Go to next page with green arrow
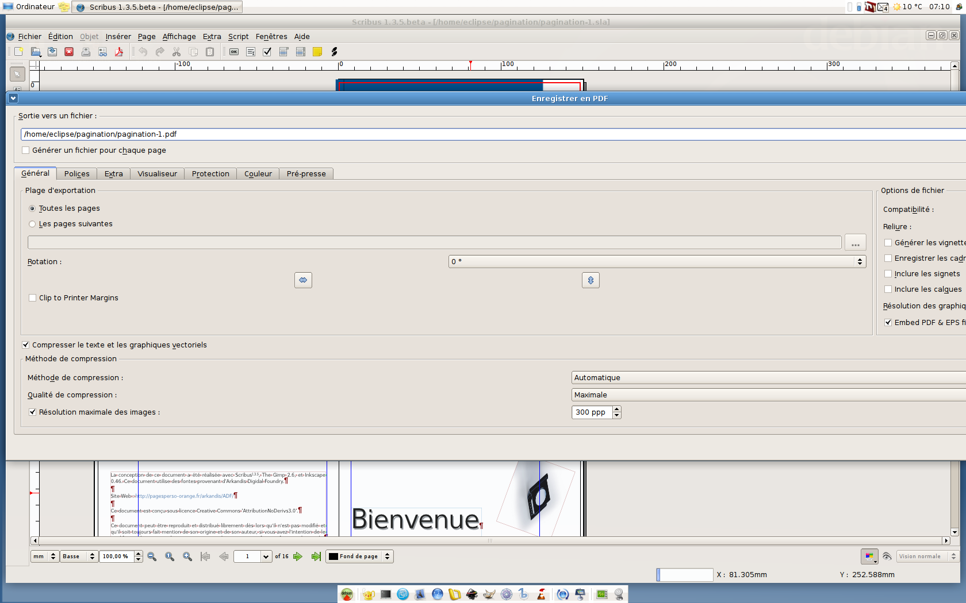Screen dimensions: 966x603 pos(297,556)
